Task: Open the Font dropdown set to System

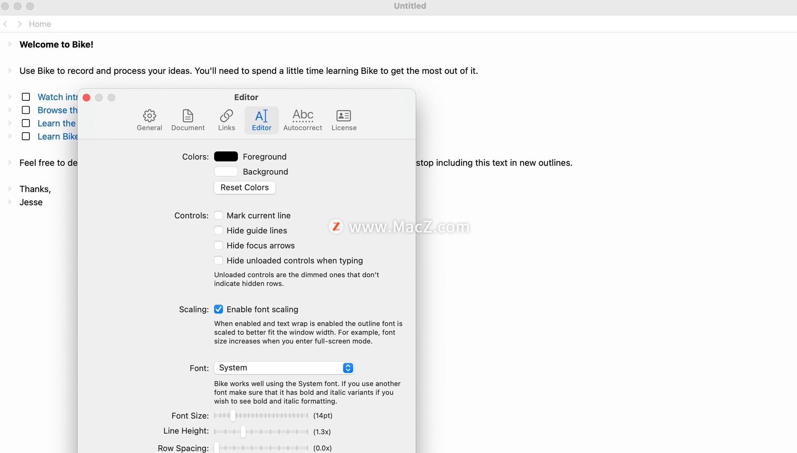Action: [x=284, y=368]
